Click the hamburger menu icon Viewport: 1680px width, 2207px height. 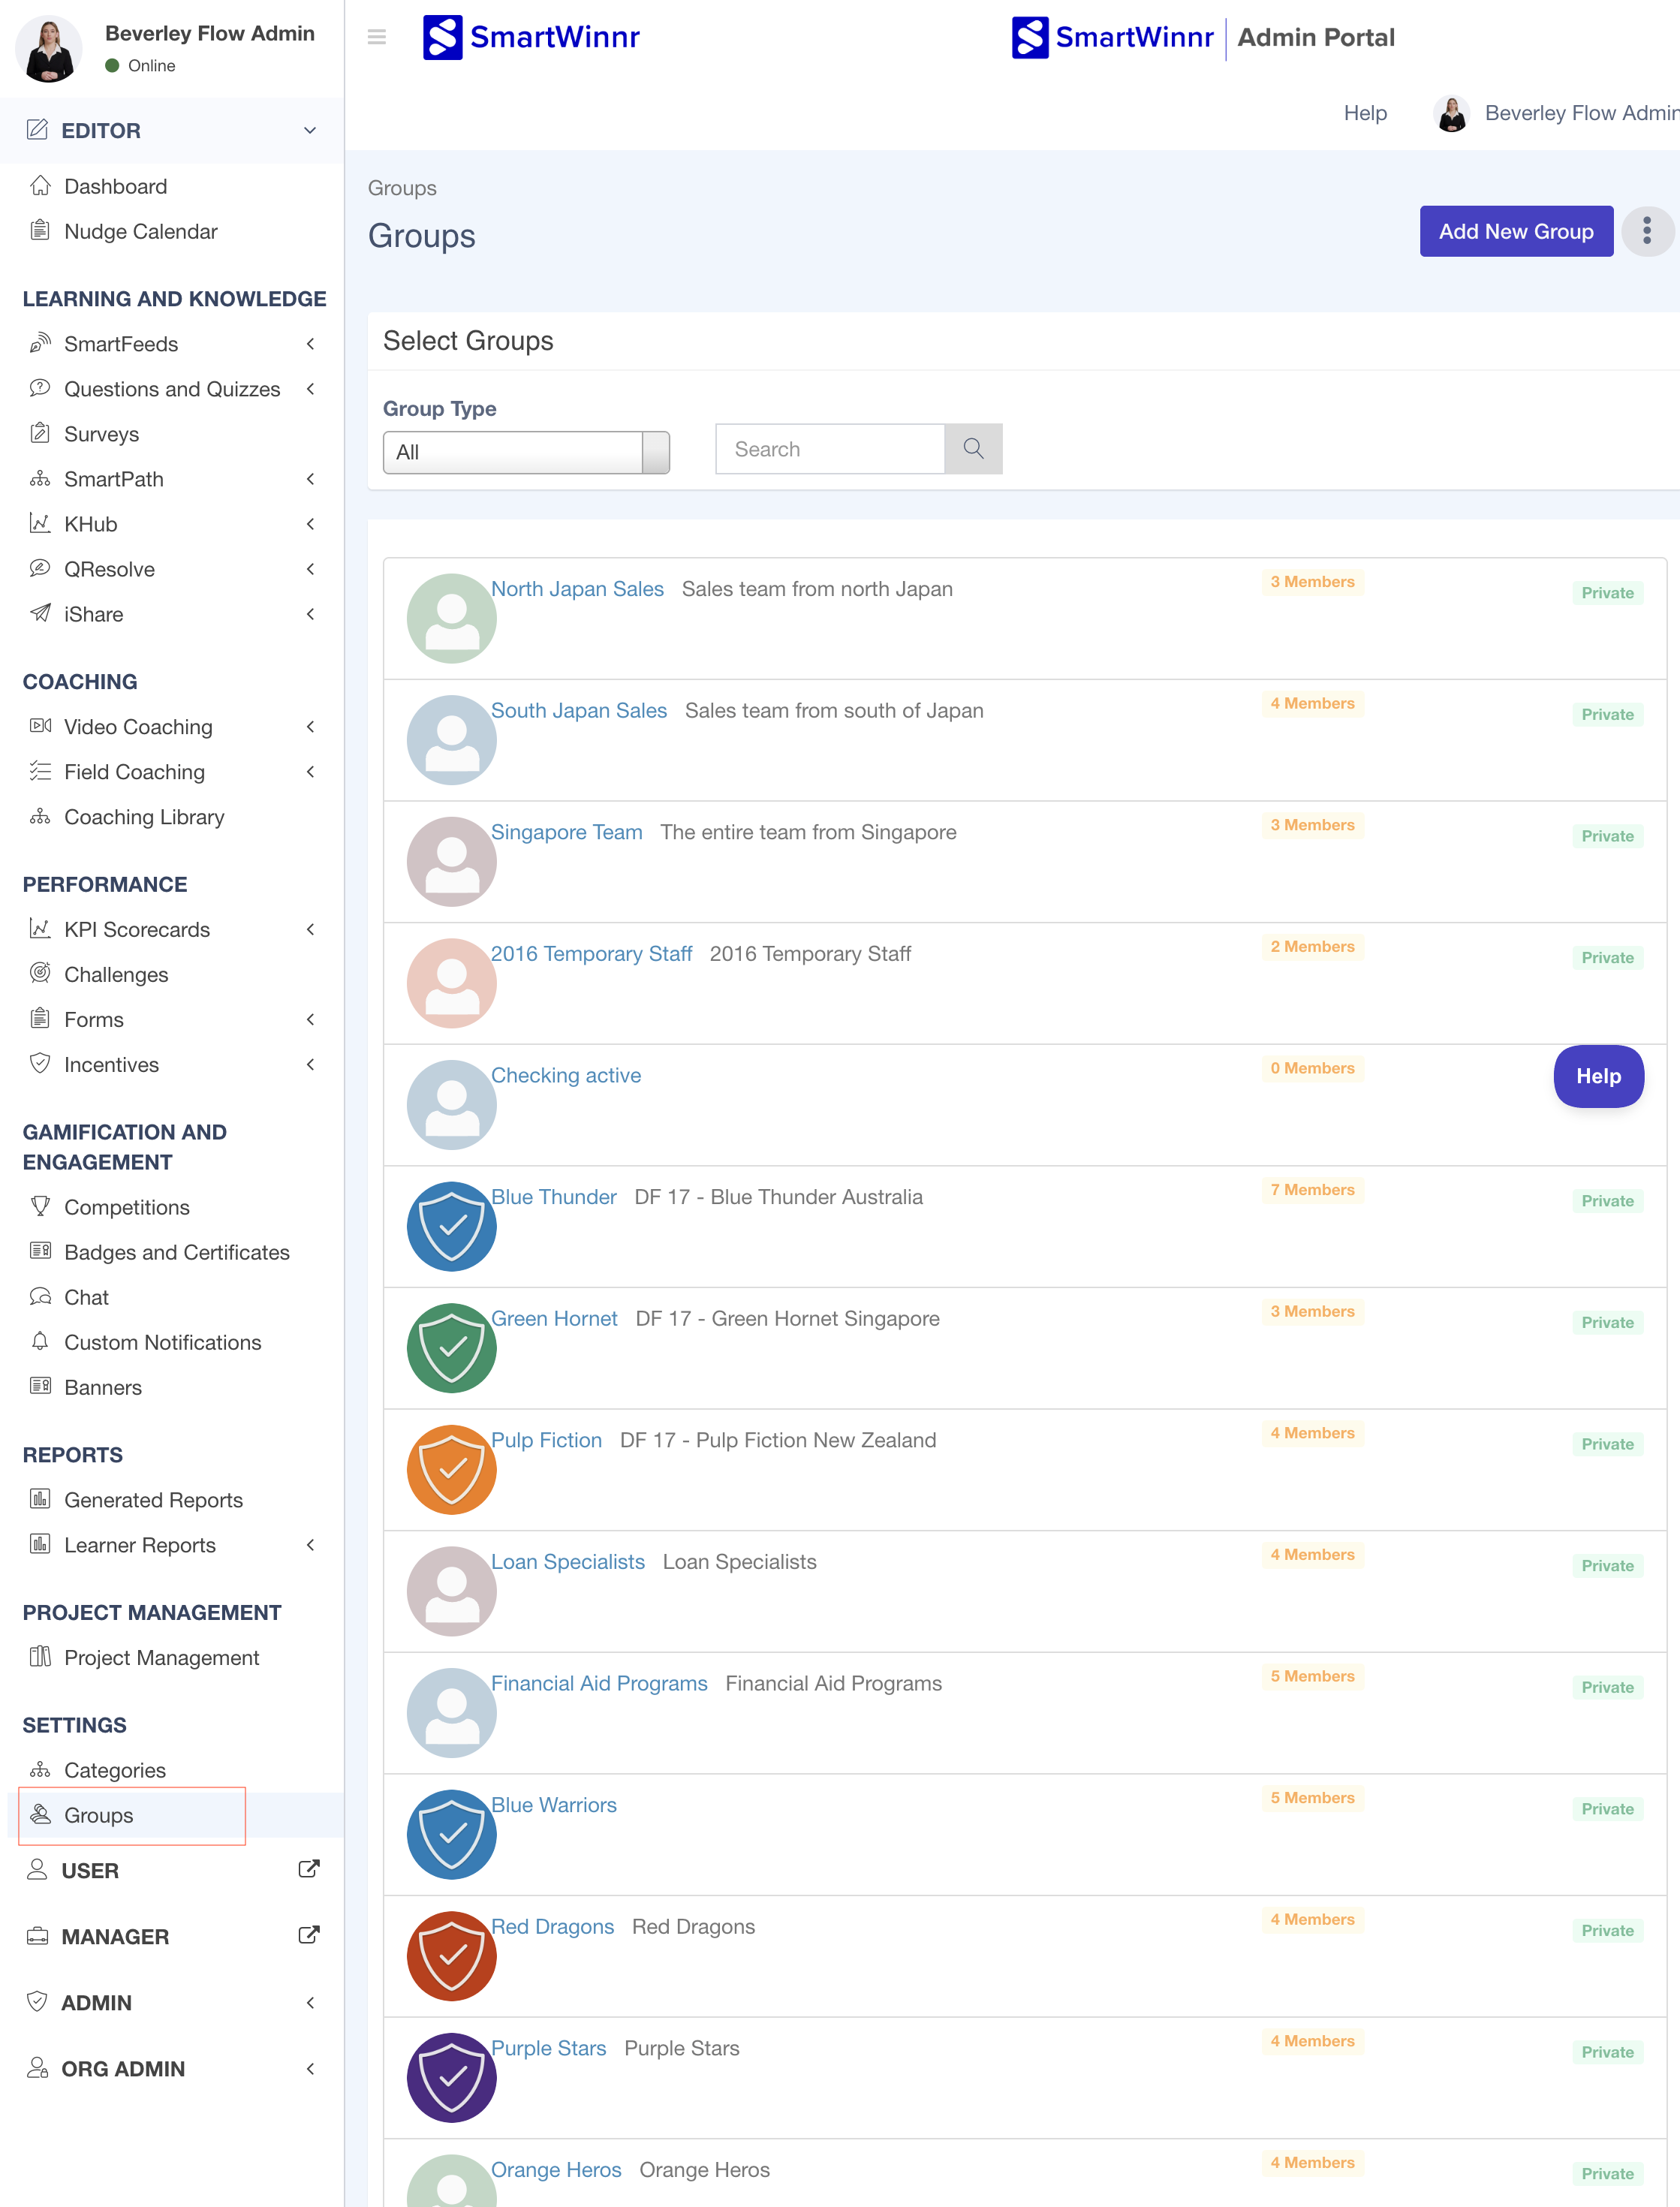tap(377, 37)
